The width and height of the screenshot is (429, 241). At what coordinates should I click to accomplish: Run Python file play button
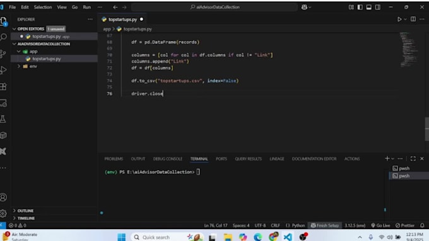(399, 20)
